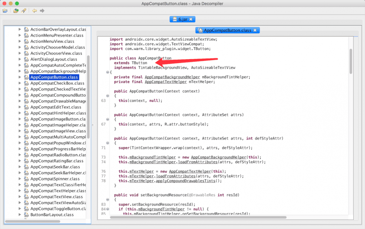
Task: Click the tree panel horizontal scrollbar
Action: [32, 221]
